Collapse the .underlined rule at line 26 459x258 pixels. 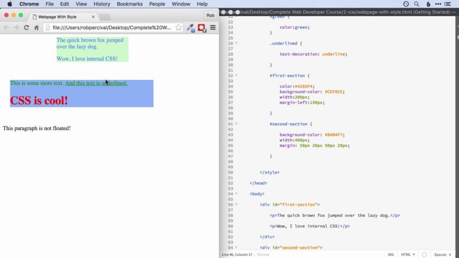(236, 43)
